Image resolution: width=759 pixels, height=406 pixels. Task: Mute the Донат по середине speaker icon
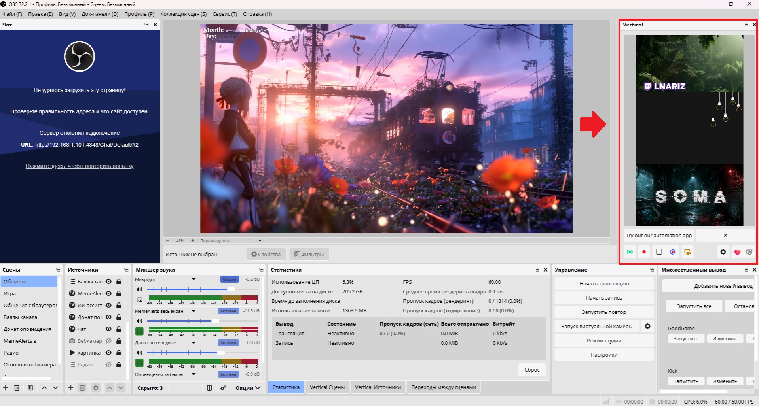tap(139, 353)
